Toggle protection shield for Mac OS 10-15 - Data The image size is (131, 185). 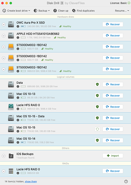click(x=97, y=118)
